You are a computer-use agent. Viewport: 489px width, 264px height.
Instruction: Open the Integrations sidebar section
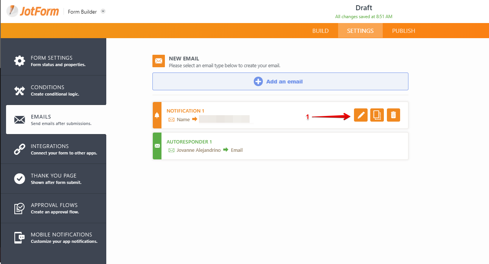(x=53, y=149)
